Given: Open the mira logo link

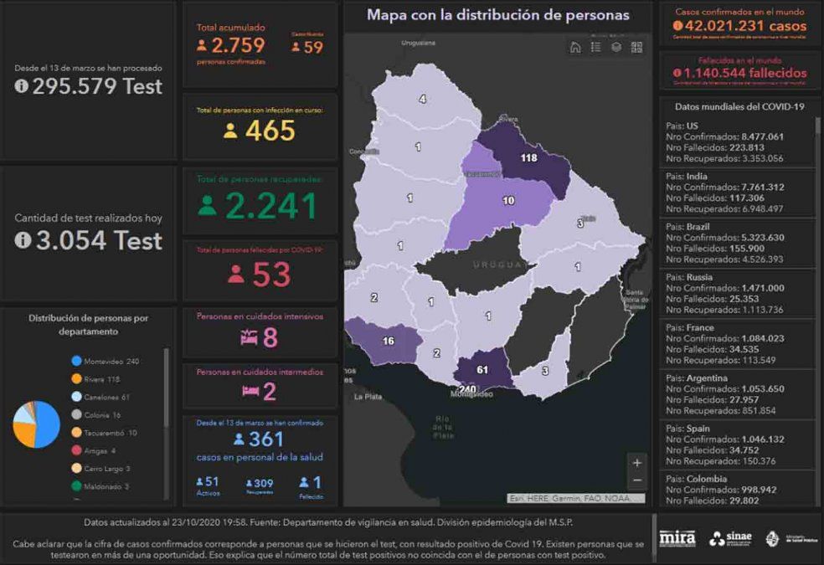Looking at the screenshot, I should [677, 538].
